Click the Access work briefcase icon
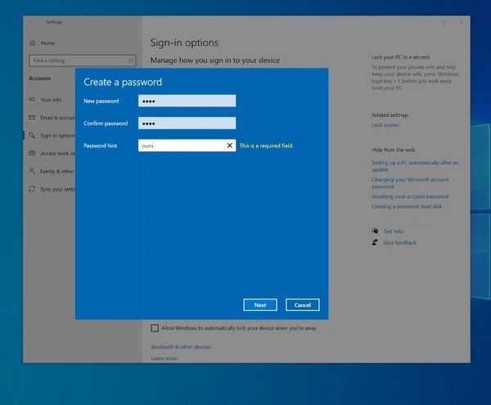Viewport: 491px width, 405px height. (x=32, y=153)
